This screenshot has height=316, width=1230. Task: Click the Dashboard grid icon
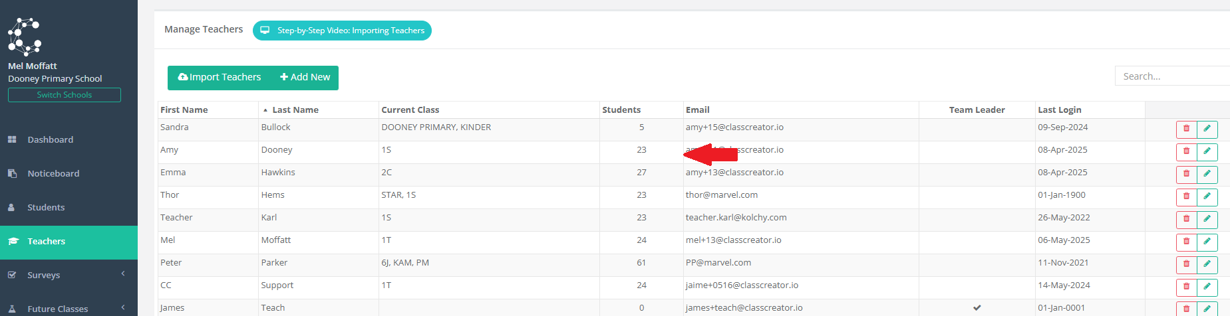tap(12, 139)
